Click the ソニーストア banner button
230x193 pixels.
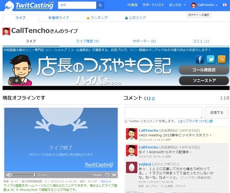click(x=204, y=81)
